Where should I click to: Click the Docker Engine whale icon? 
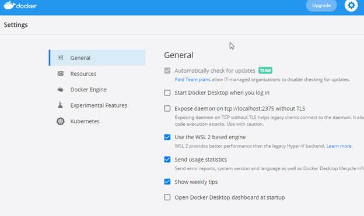pyautogui.click(x=60, y=90)
